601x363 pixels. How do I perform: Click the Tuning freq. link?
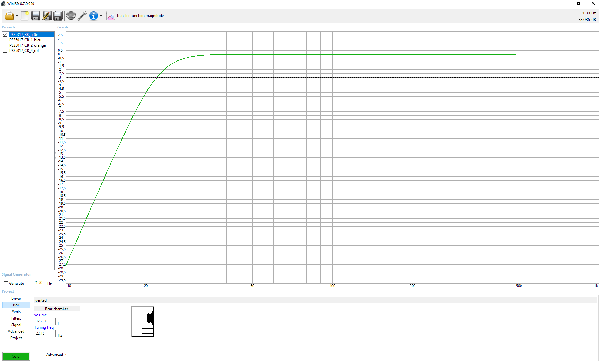pos(44,327)
